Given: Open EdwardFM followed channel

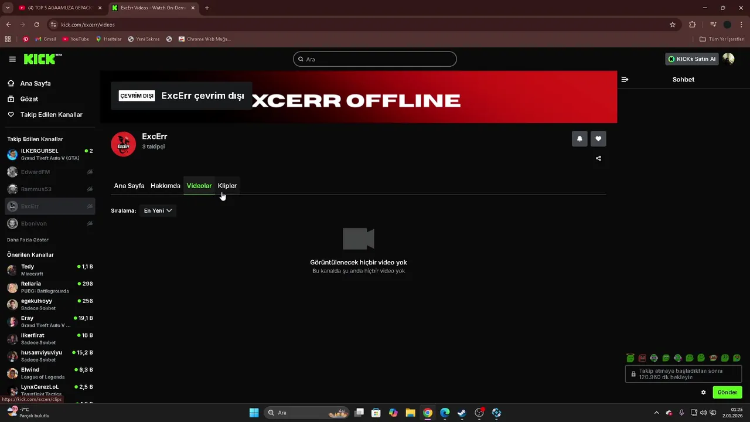Looking at the screenshot, I should [x=50, y=172].
